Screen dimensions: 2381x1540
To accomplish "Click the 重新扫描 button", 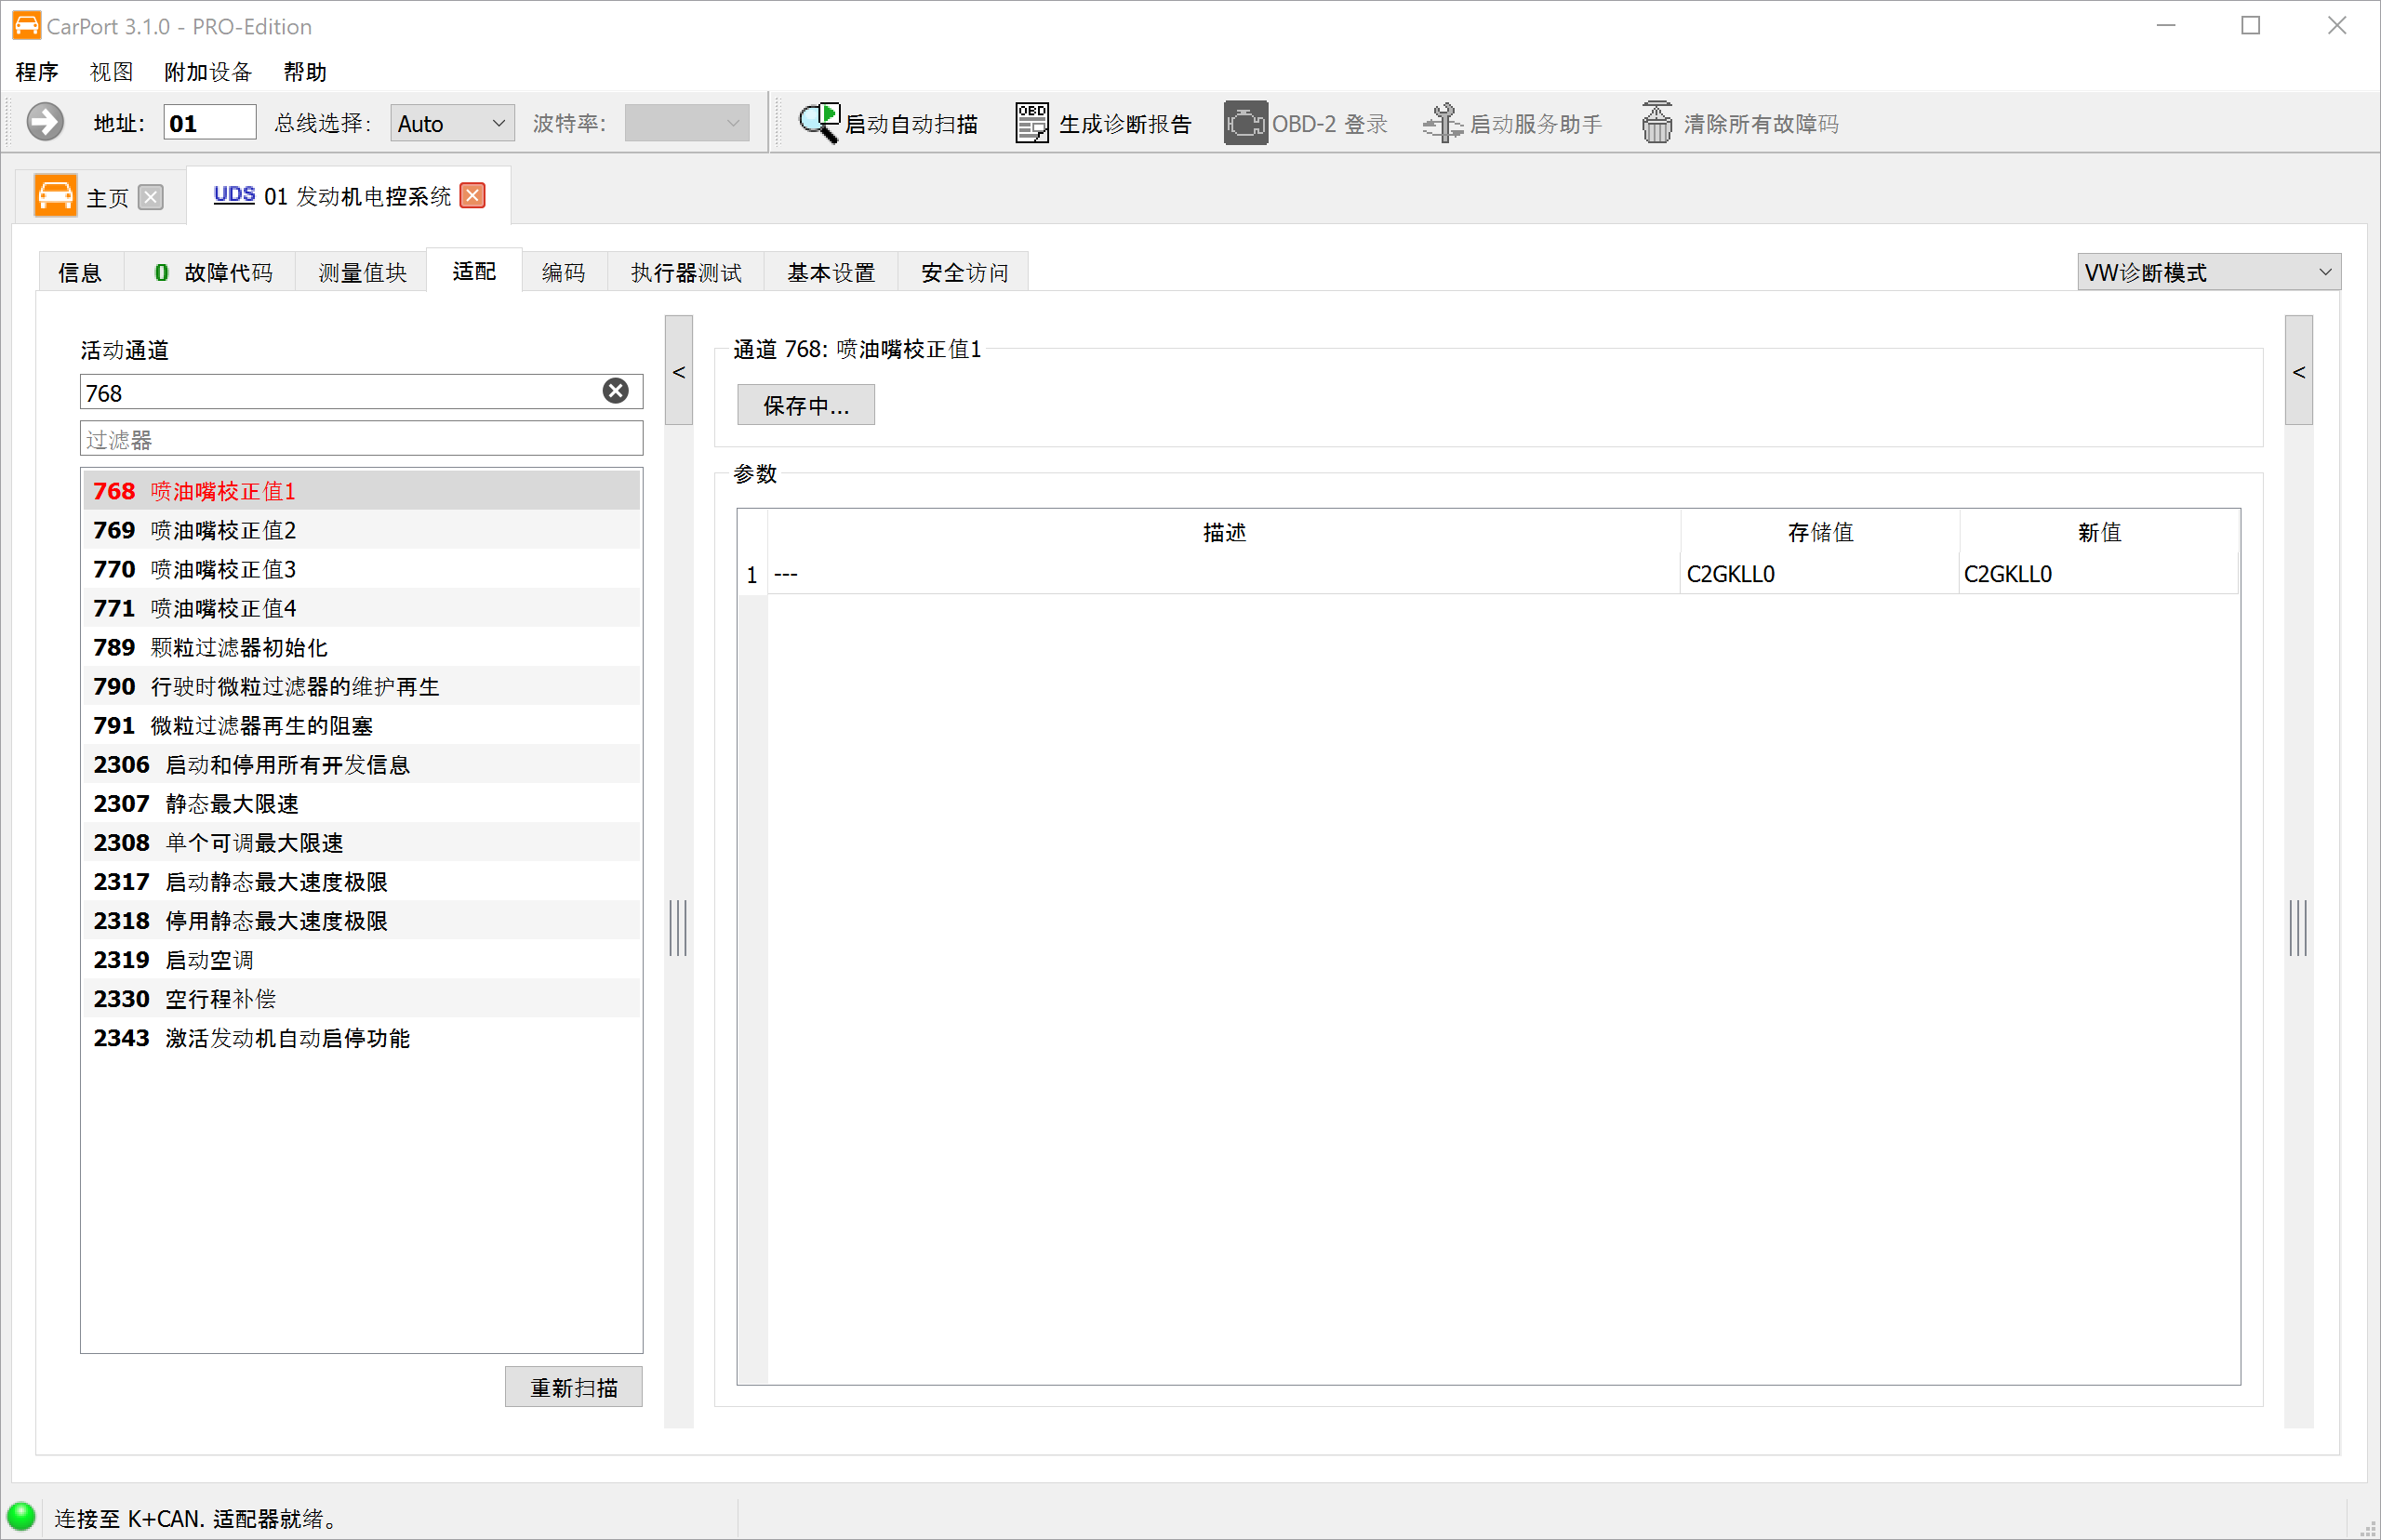I will click(x=574, y=1387).
